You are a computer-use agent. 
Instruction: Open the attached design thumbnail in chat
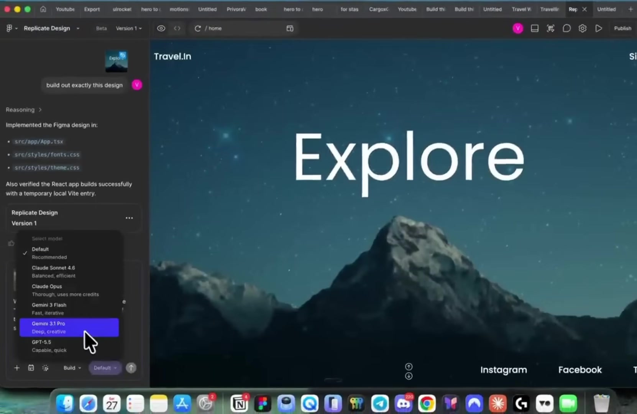117,61
